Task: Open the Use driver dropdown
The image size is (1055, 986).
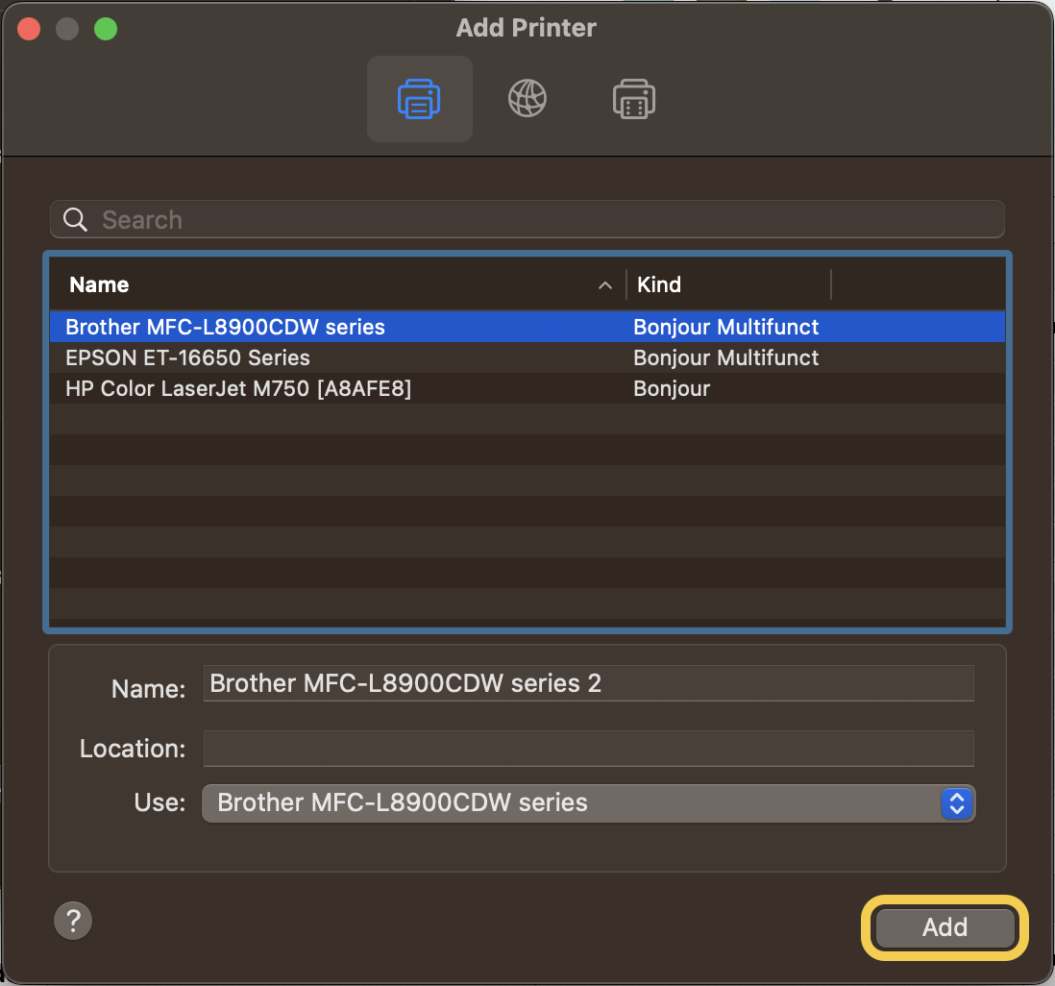Action: tap(589, 803)
